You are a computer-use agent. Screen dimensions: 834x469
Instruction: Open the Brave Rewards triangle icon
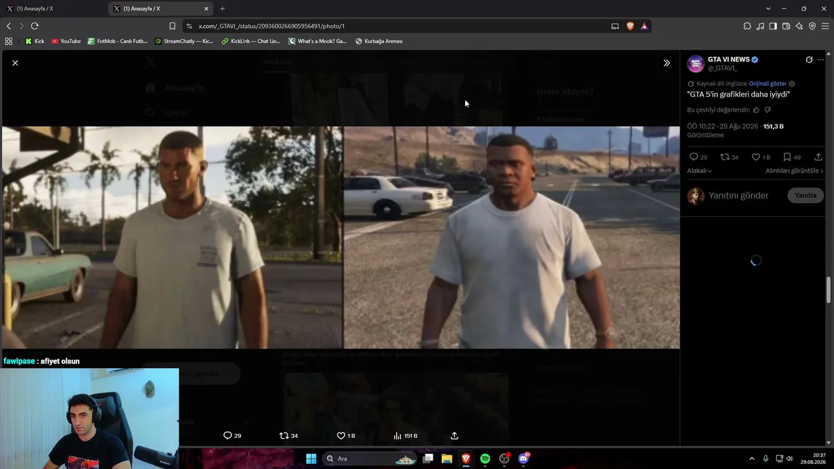[644, 26]
